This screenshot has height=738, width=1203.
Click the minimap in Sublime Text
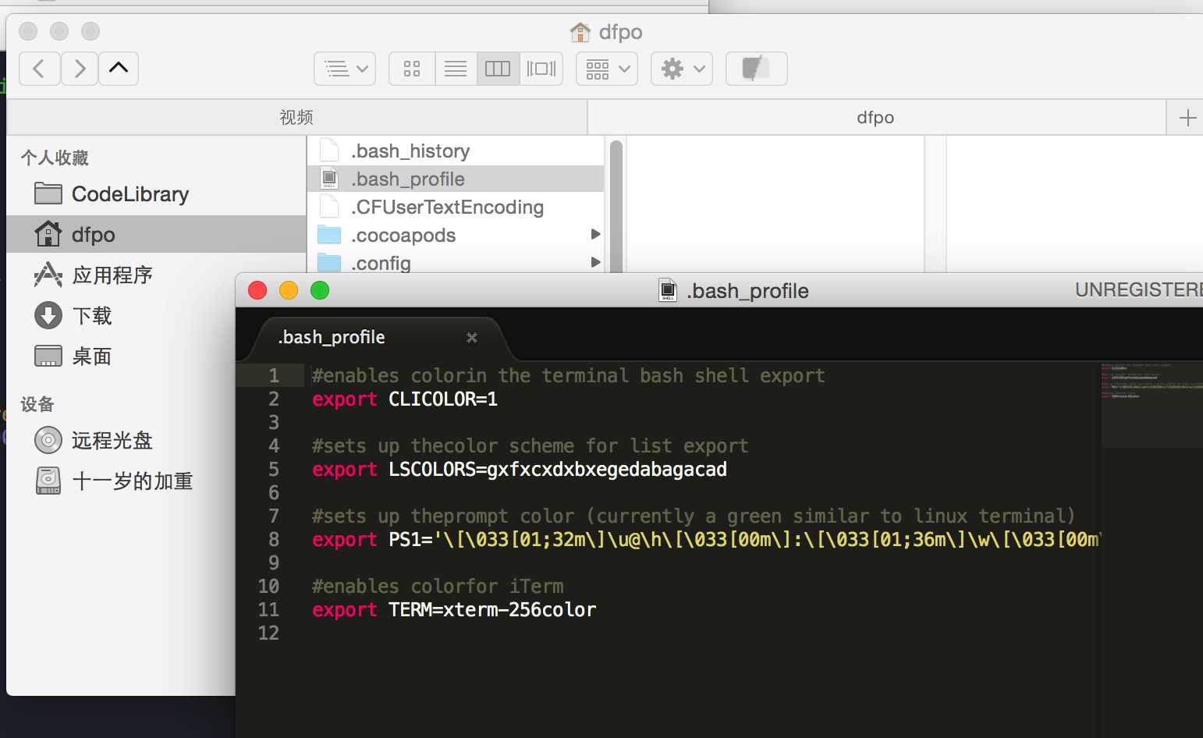tap(1152, 404)
